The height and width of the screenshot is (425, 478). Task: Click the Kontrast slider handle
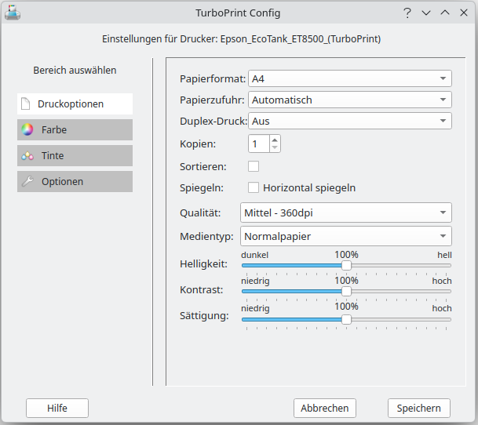(346, 291)
